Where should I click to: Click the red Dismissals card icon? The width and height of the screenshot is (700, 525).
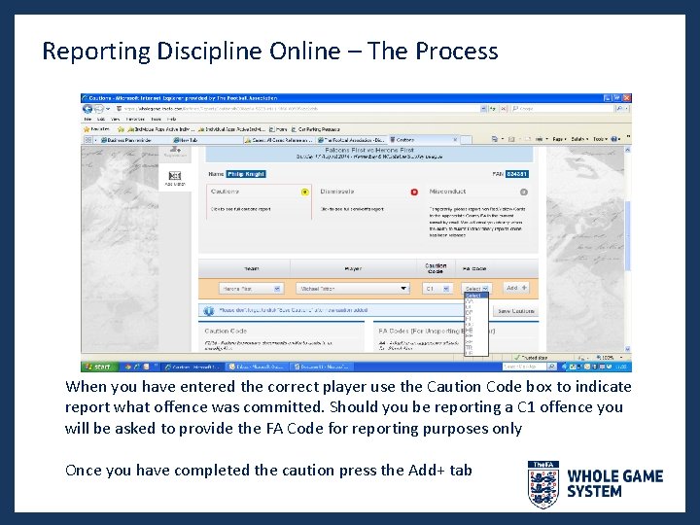coord(414,192)
